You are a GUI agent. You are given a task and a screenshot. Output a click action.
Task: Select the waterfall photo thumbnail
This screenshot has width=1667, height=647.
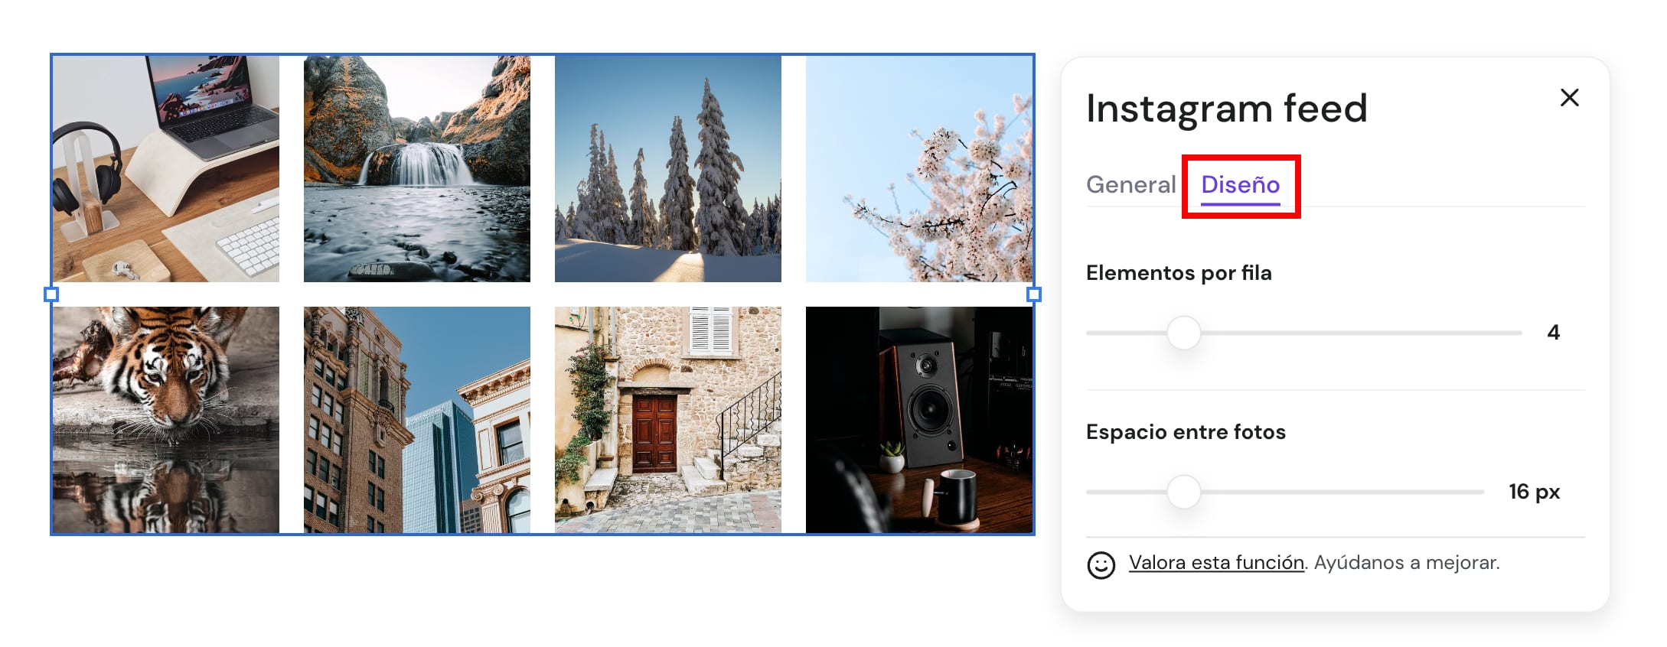click(x=417, y=169)
